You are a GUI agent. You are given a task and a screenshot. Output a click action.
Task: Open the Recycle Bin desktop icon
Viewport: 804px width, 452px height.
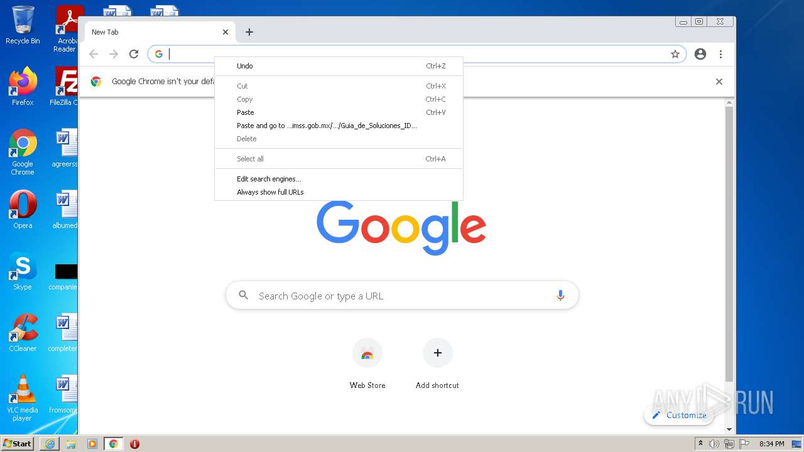23,25
